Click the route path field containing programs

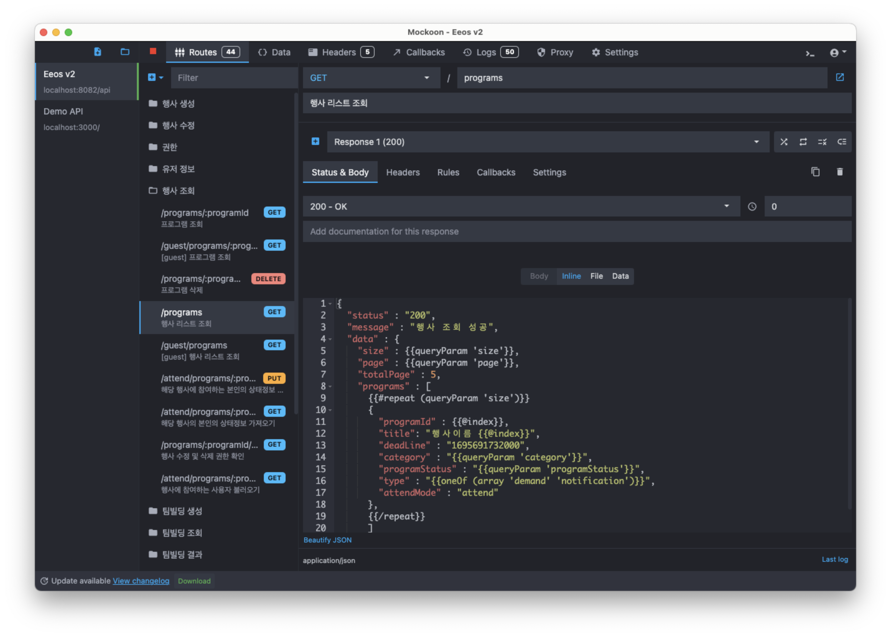642,78
